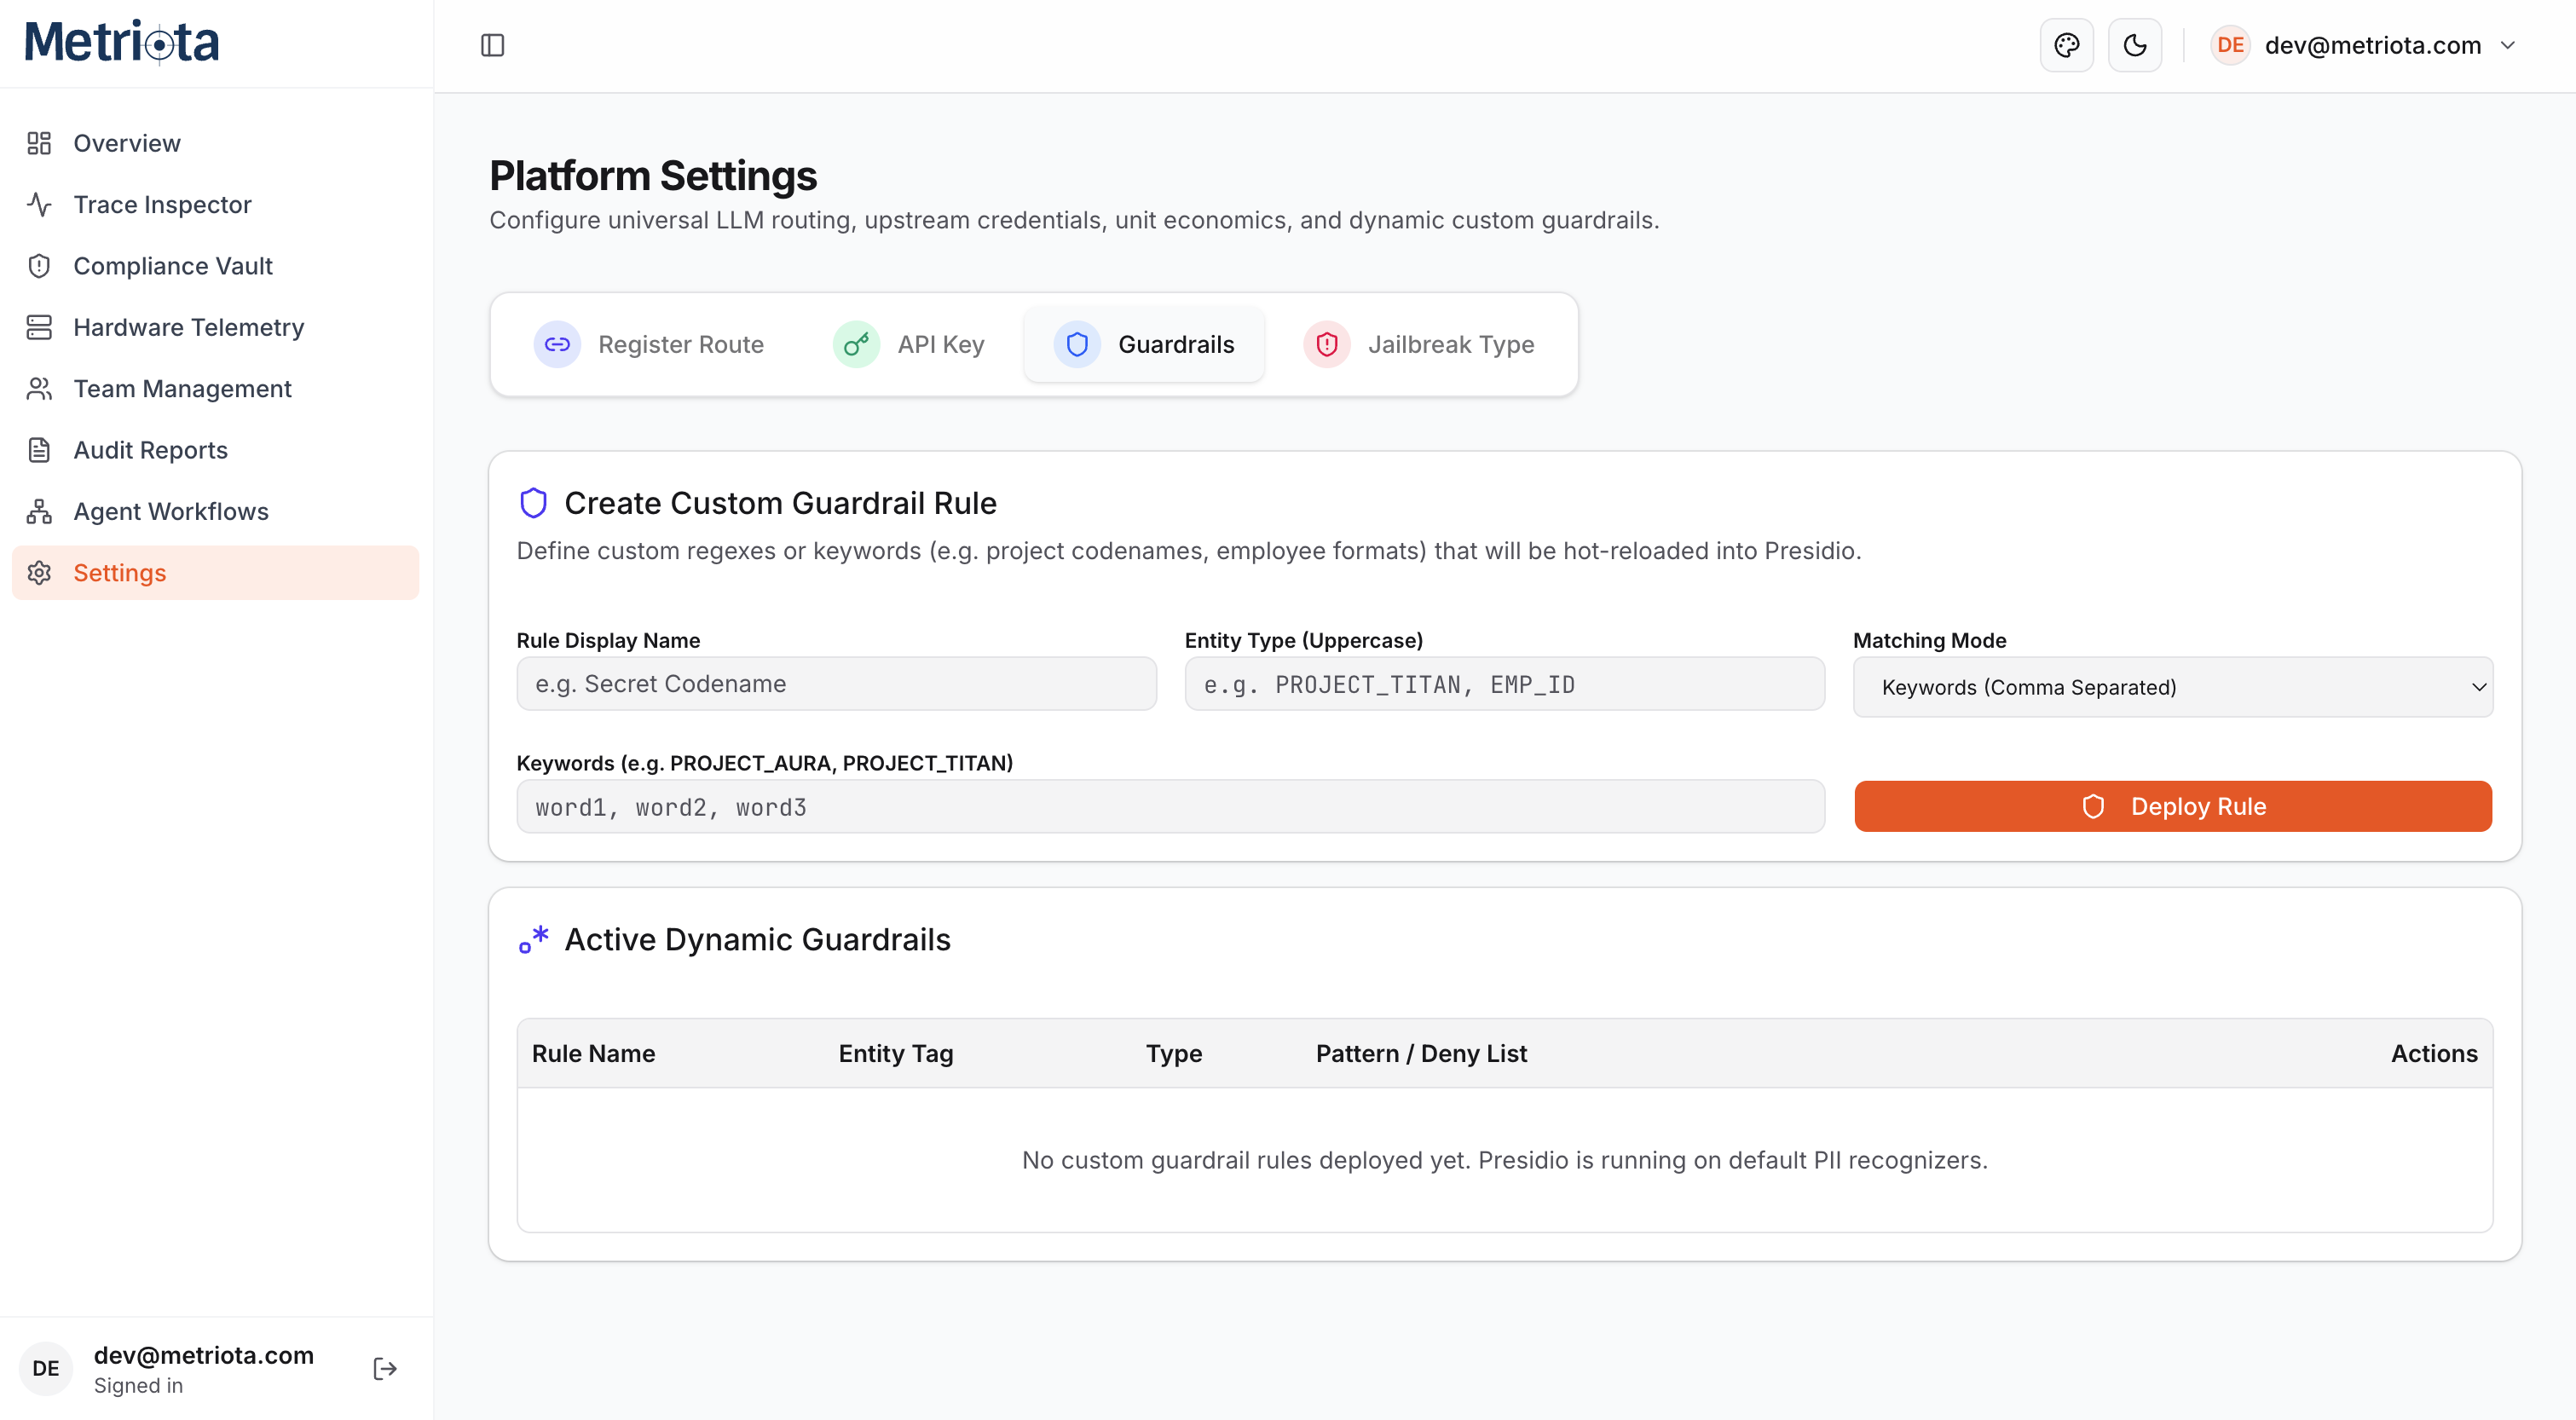
Task: Select the Guardrails tab
Action: (x=1144, y=344)
